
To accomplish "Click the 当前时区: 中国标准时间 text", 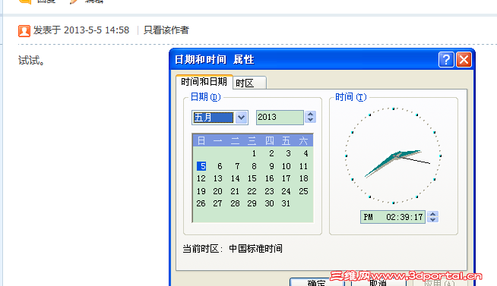I will (x=233, y=249).
